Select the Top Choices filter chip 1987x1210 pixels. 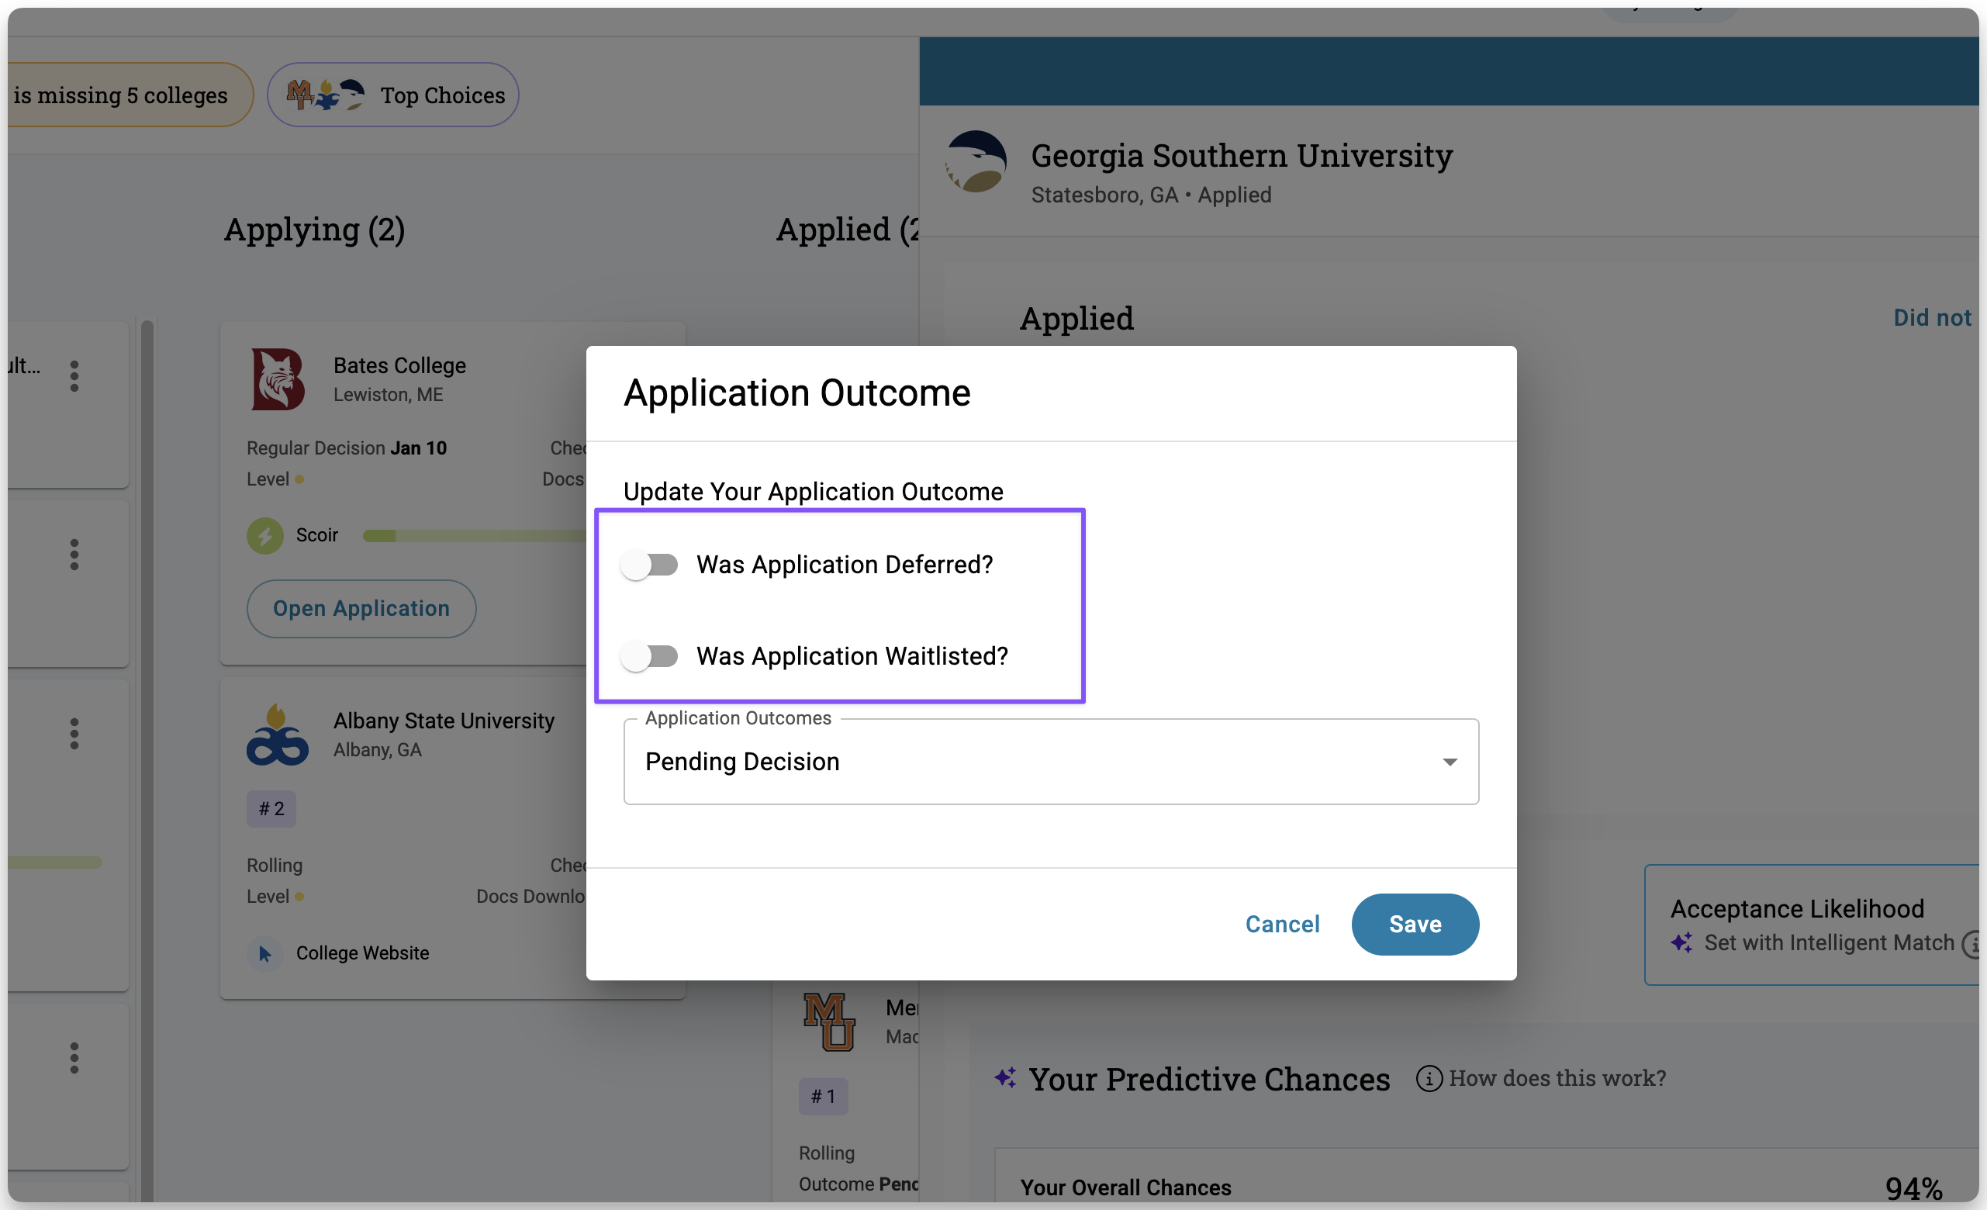point(392,95)
